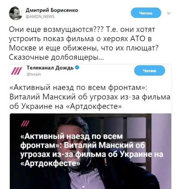Open the quoted tweet headline text
Image resolution: width=180 pixels, height=189 pixels.
coord(90,97)
